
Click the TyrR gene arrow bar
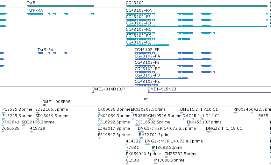tap(60, 6)
